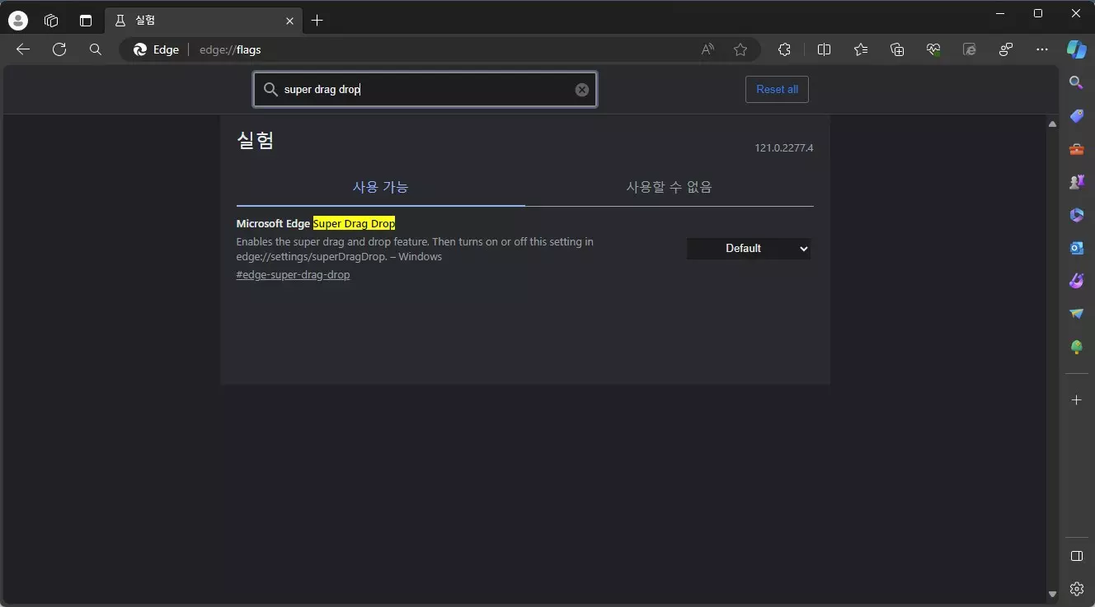
Task: Open Browser Essentials
Action: (x=933, y=49)
